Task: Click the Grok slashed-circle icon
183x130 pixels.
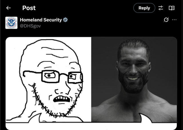Action: click(x=166, y=20)
